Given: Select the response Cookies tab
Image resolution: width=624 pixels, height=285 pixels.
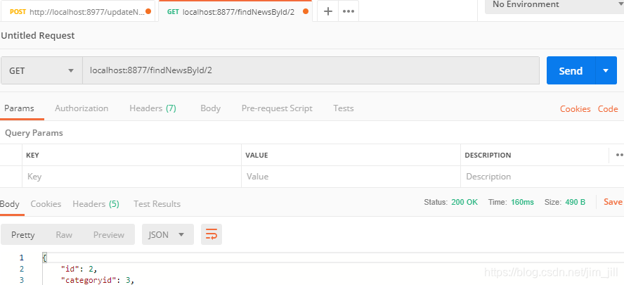Looking at the screenshot, I should point(46,204).
